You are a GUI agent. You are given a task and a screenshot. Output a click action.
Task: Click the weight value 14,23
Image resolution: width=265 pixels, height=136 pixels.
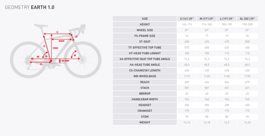coord(247,122)
